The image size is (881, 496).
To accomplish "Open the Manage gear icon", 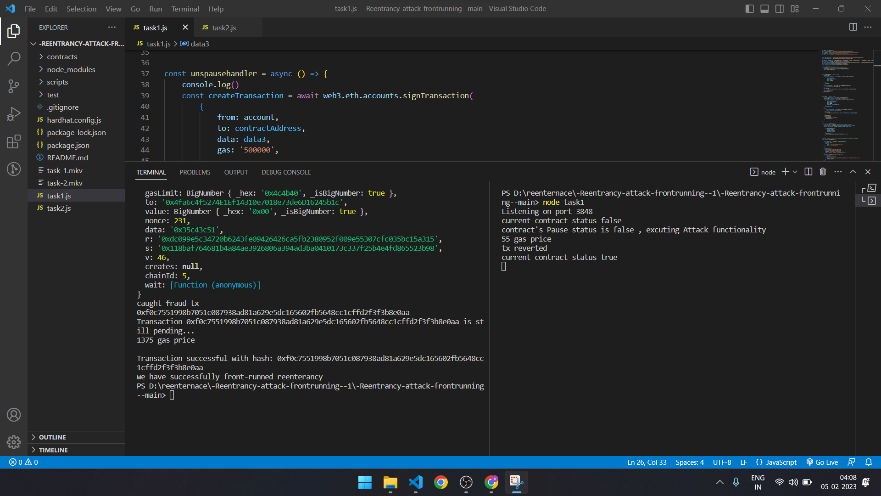I will click(14, 442).
